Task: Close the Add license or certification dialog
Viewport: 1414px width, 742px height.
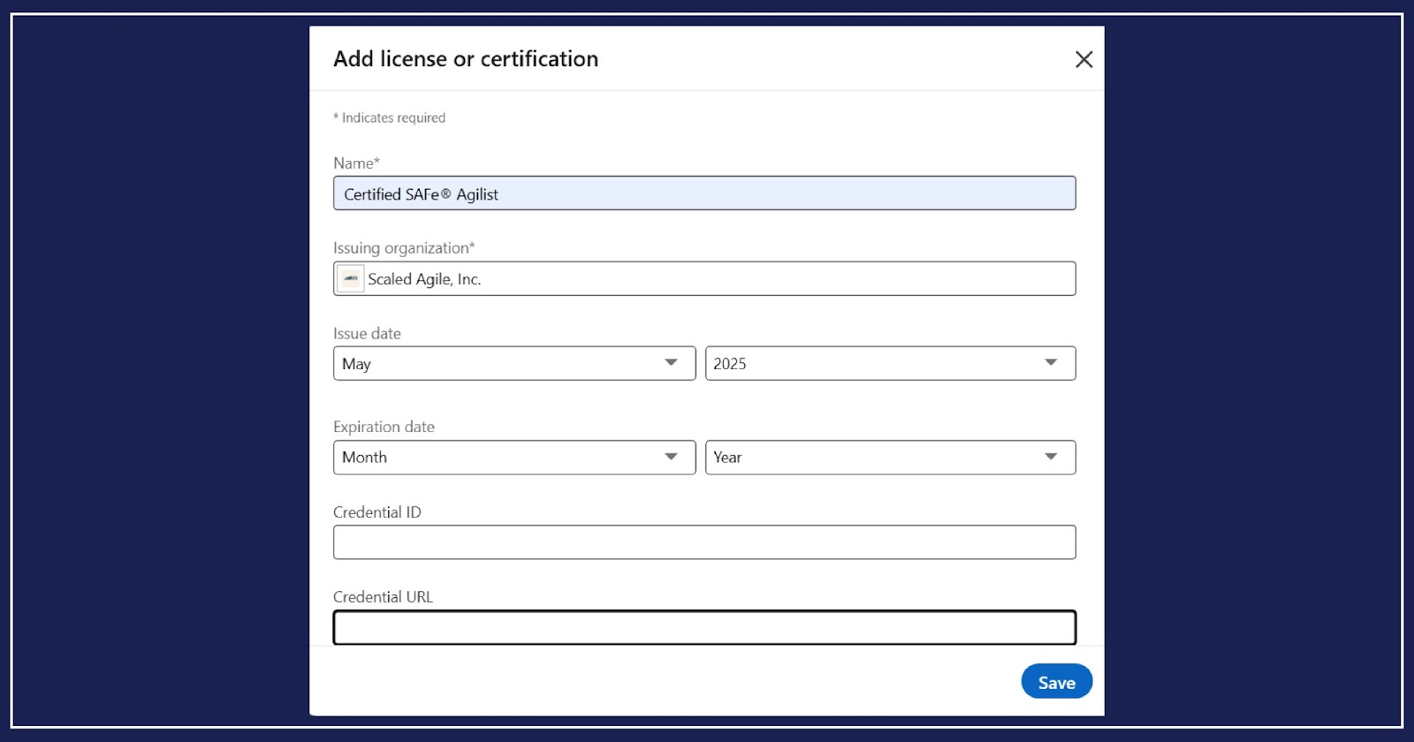Action: click(x=1083, y=59)
